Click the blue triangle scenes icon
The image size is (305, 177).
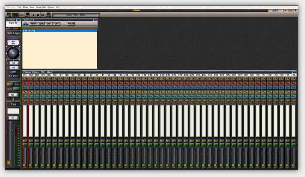pos(26,24)
